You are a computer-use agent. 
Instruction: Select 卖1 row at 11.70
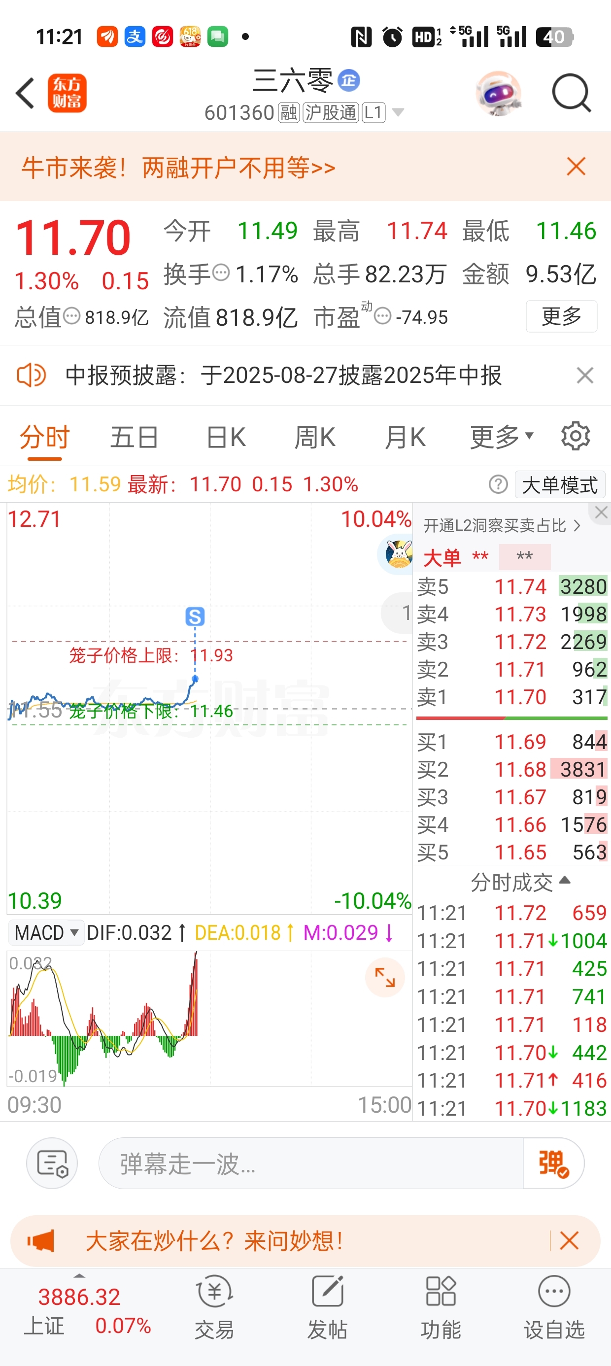512,697
